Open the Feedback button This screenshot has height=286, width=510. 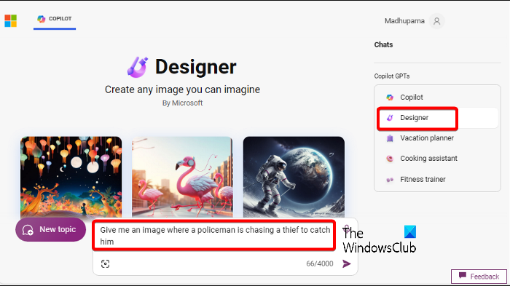[x=479, y=277]
